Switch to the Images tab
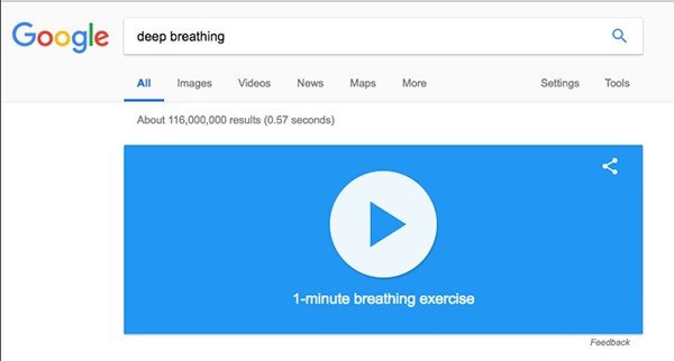 coord(194,83)
